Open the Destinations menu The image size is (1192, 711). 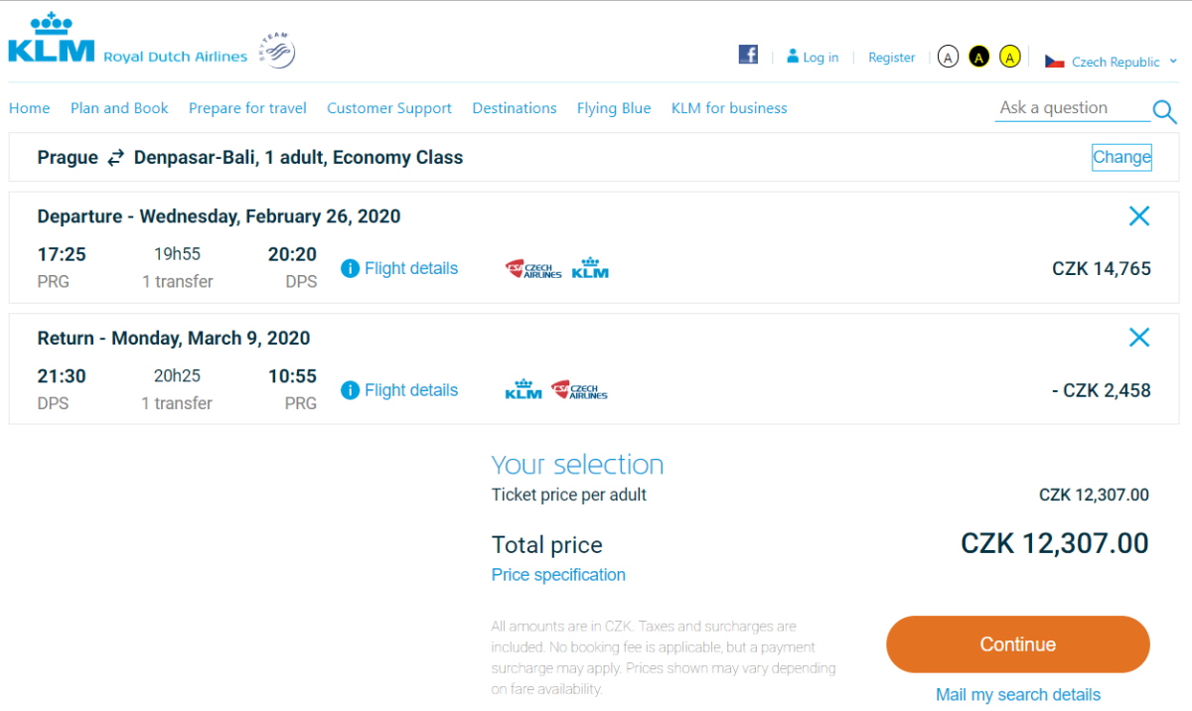pyautogui.click(x=514, y=108)
